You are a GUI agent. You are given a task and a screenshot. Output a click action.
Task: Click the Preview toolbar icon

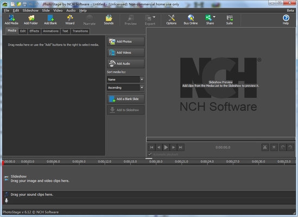pos(131,20)
